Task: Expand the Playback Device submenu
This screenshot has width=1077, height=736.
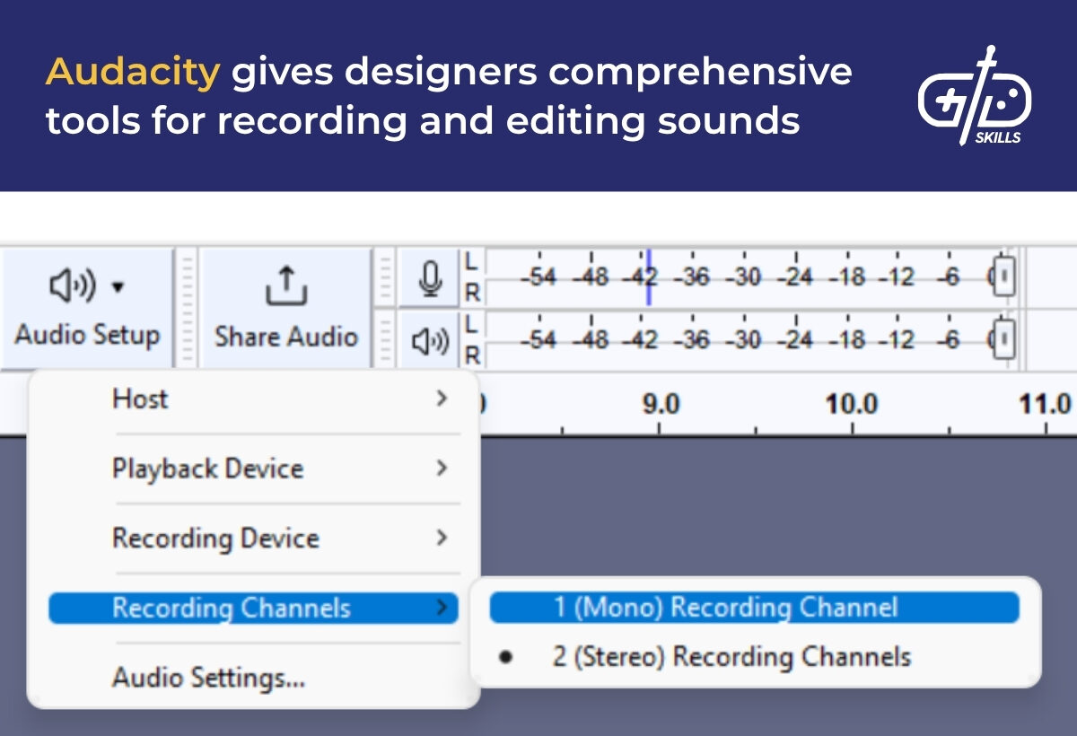Action: (442, 468)
